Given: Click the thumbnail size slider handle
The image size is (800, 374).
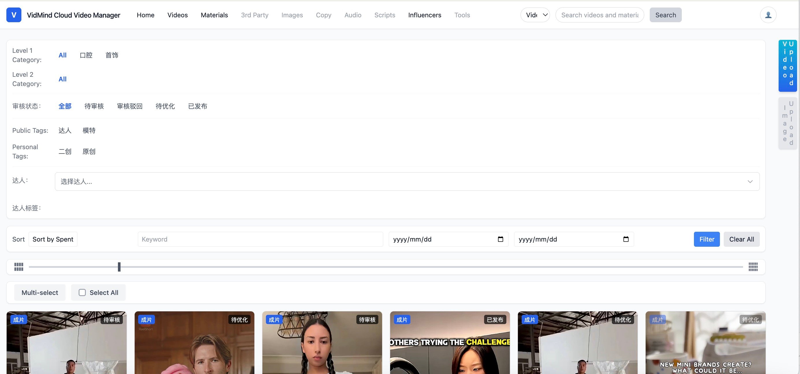Looking at the screenshot, I should (119, 267).
